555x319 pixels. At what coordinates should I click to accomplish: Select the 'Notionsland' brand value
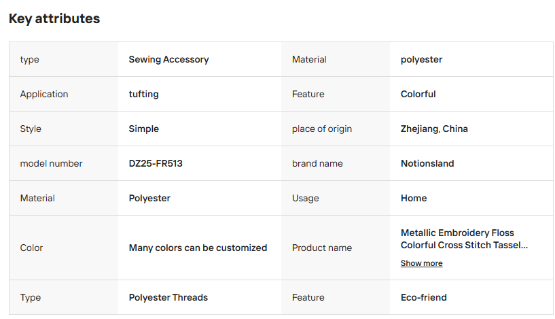(427, 163)
